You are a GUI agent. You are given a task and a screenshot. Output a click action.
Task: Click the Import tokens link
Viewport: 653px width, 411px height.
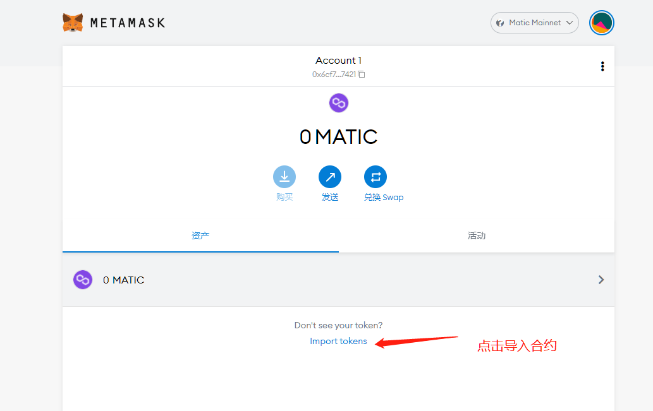pos(338,341)
